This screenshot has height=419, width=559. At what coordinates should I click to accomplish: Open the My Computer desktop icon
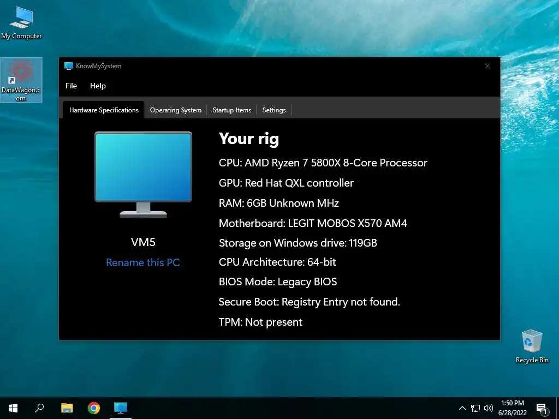click(x=21, y=23)
